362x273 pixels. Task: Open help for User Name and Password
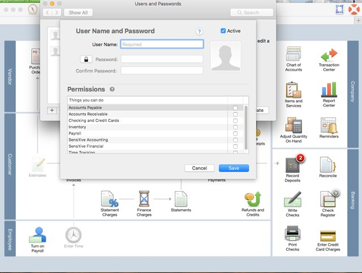[199, 32]
